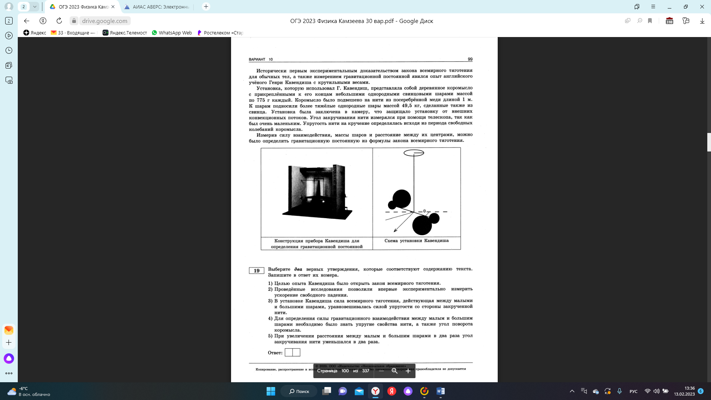Open sidebar media player icon

pyautogui.click(x=9, y=36)
